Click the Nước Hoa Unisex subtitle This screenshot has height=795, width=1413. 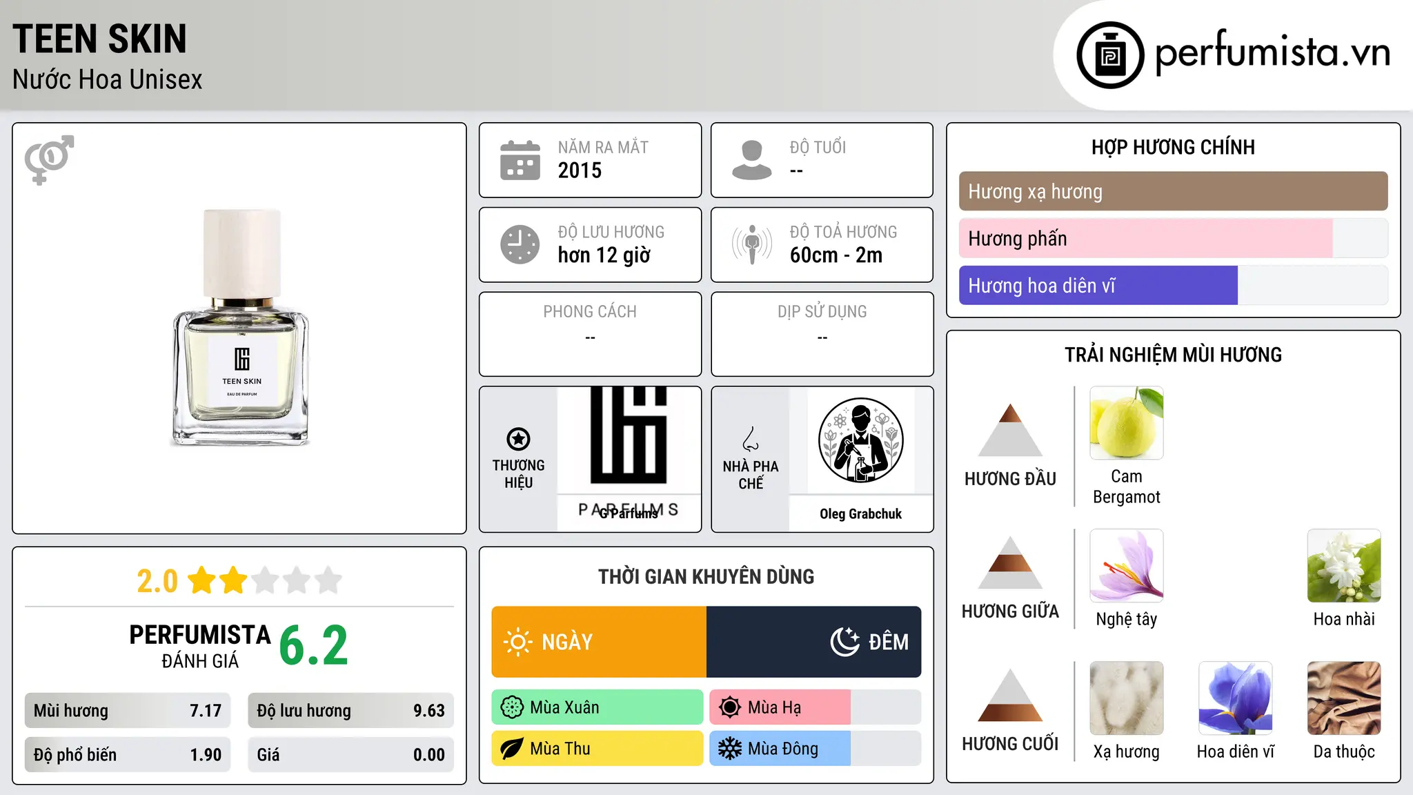point(108,80)
